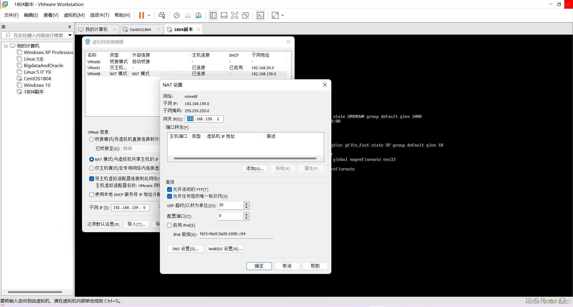Click the revert to snapshot icon
Image resolution: width=573 pixels, height=307 pixels.
[x=187, y=15]
